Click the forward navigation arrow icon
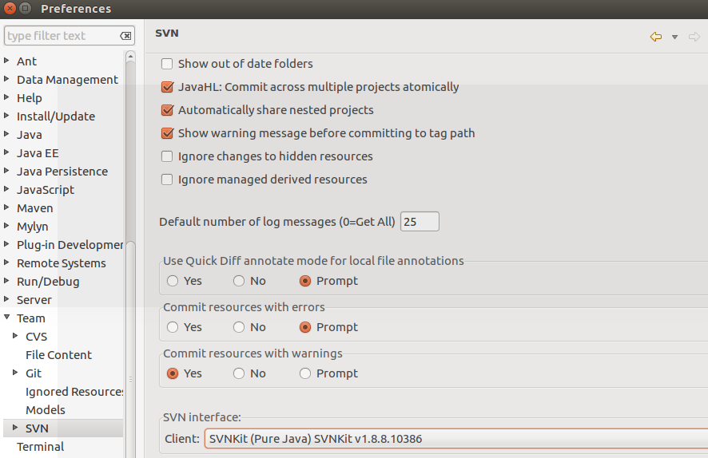The image size is (708, 458). point(694,37)
